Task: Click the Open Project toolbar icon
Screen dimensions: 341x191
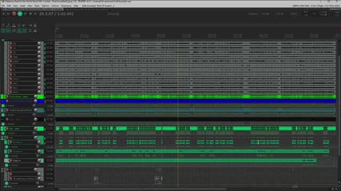Action: coord(9,25)
